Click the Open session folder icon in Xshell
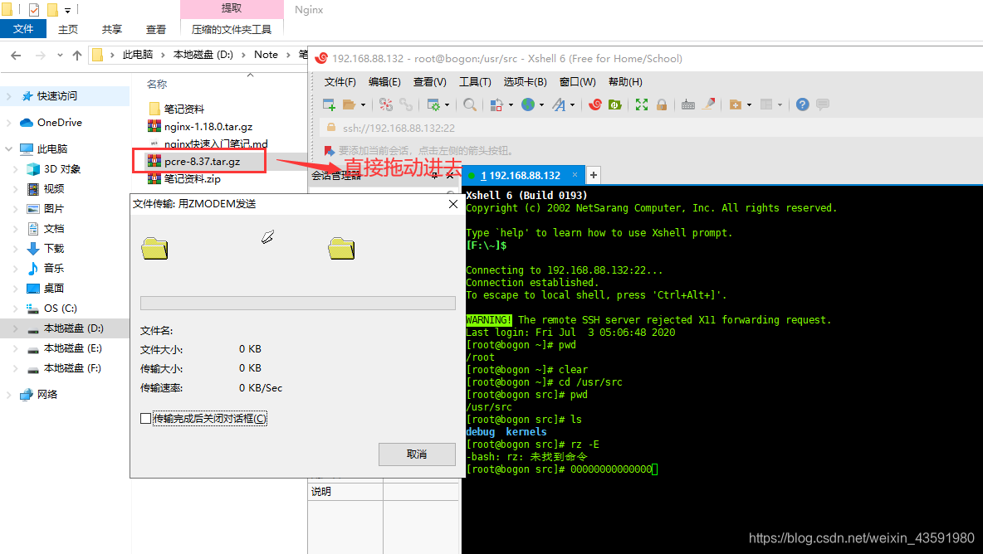The height and width of the screenshot is (554, 983). click(x=350, y=104)
